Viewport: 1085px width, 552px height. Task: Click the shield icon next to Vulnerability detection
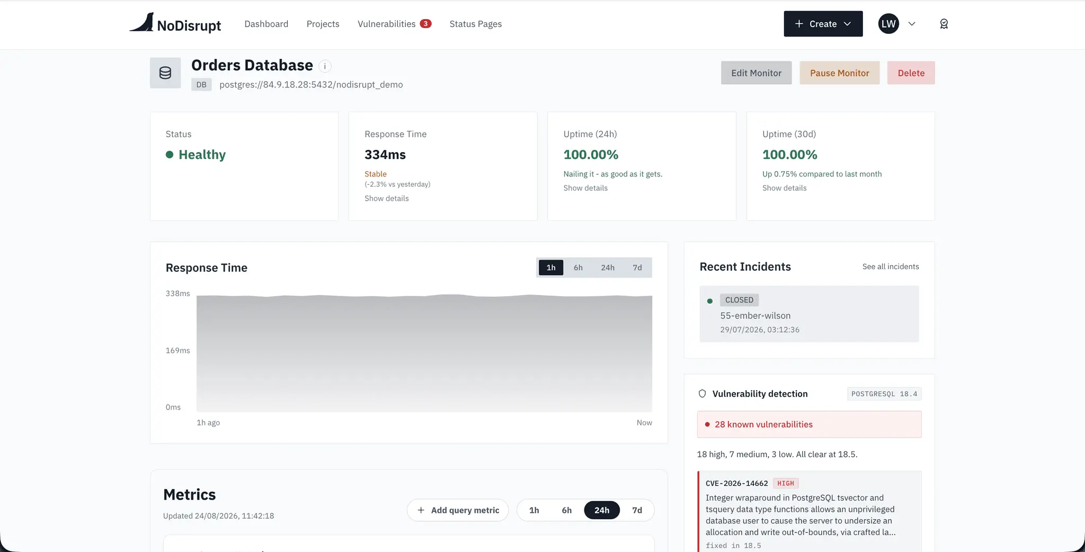pos(702,394)
